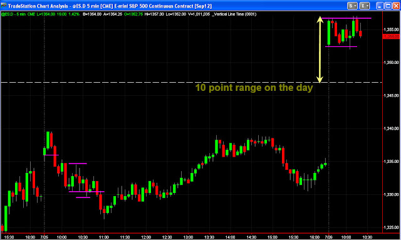Click the 1.42% change value
The width and height of the screenshot is (401, 240).
click(74, 14)
